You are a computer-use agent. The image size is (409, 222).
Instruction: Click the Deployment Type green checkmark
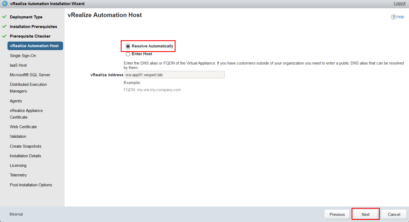point(4,17)
